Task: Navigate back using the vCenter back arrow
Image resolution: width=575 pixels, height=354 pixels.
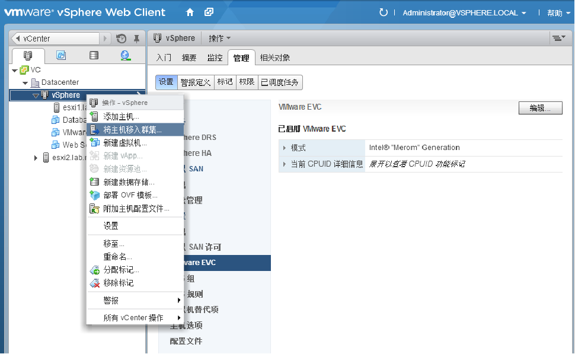Action: pyautogui.click(x=17, y=39)
